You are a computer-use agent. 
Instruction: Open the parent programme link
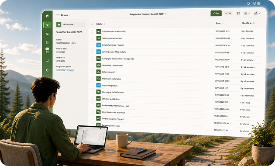pos(65,70)
